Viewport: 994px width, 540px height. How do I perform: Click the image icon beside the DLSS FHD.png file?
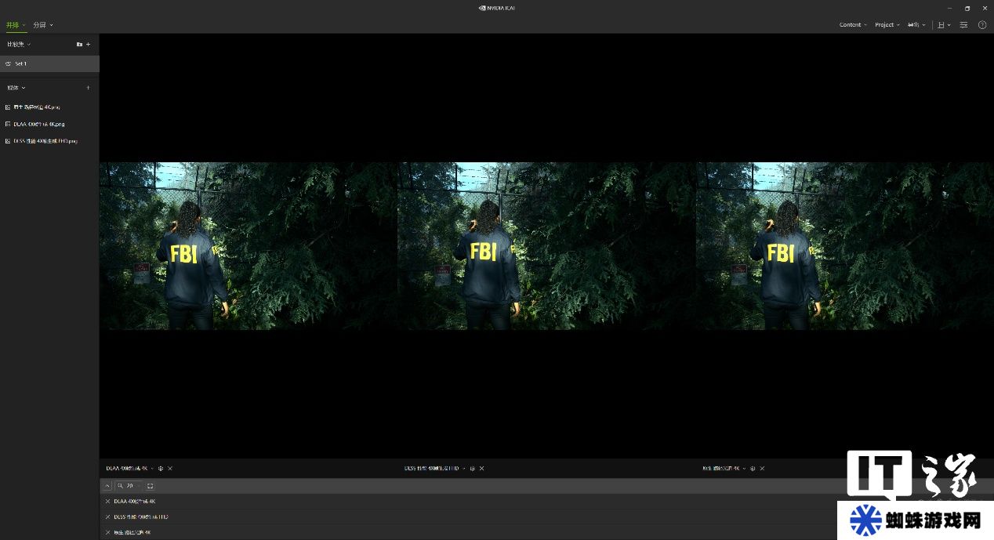[8, 141]
